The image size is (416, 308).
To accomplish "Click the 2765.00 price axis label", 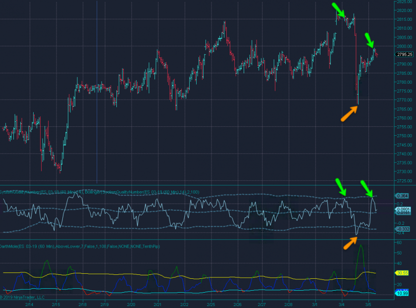I will point(405,109).
